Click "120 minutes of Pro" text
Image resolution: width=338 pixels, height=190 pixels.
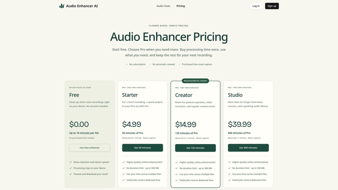click(x=186, y=133)
